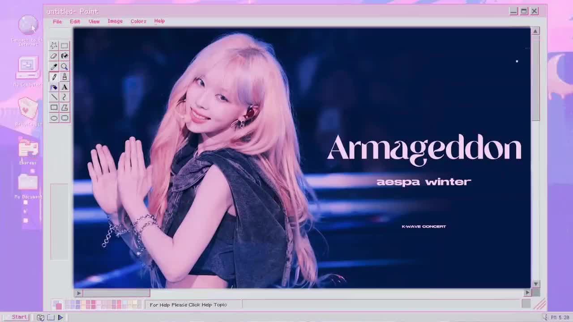This screenshot has height=322, width=573.
Task: Click the taskbar clock in system tray
Action: (560, 318)
